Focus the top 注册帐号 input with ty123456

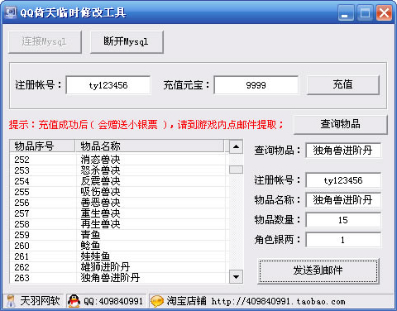click(108, 85)
